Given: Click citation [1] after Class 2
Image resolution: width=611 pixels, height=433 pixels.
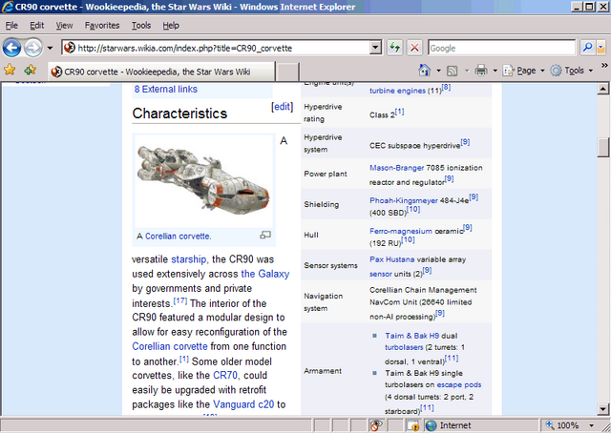Looking at the screenshot, I should point(399,113).
